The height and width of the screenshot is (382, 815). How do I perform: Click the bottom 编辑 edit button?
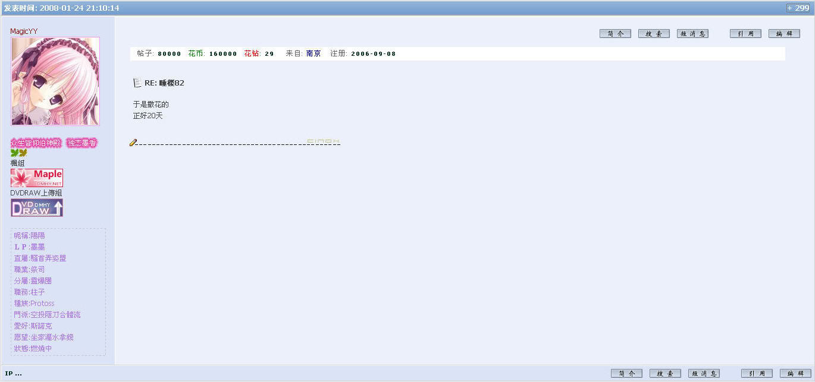click(x=795, y=374)
